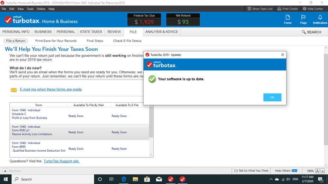The image size is (328, 184).
Task: Open the Print Center
Action: click(287, 9)
